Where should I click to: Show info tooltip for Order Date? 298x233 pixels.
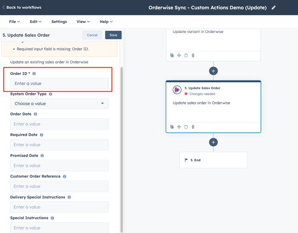pyautogui.click(x=36, y=114)
